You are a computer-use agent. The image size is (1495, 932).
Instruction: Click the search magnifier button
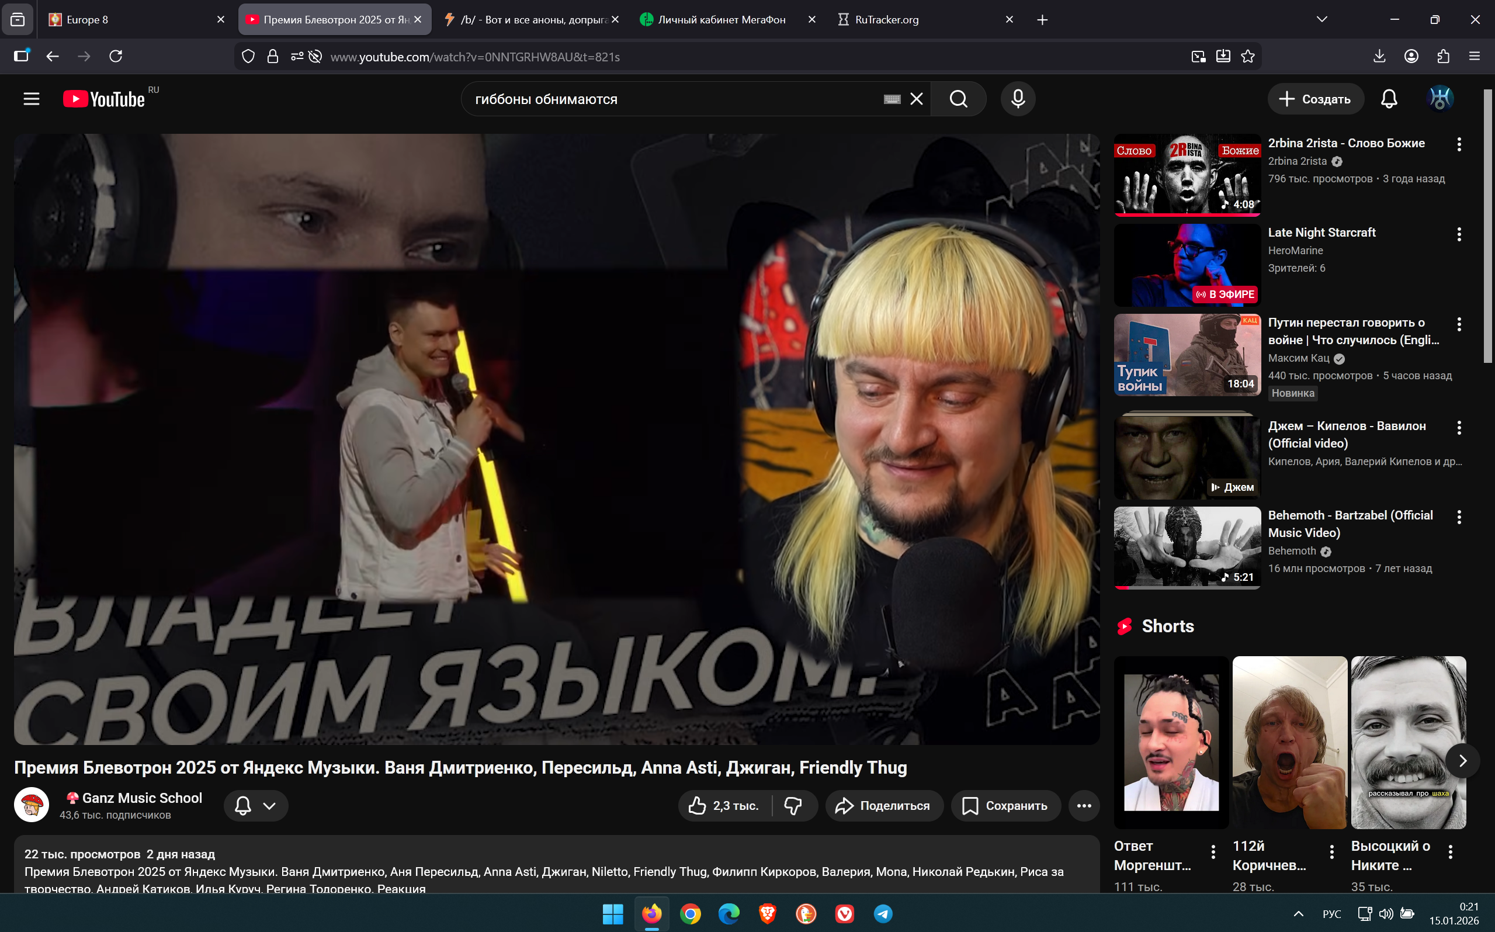(958, 99)
